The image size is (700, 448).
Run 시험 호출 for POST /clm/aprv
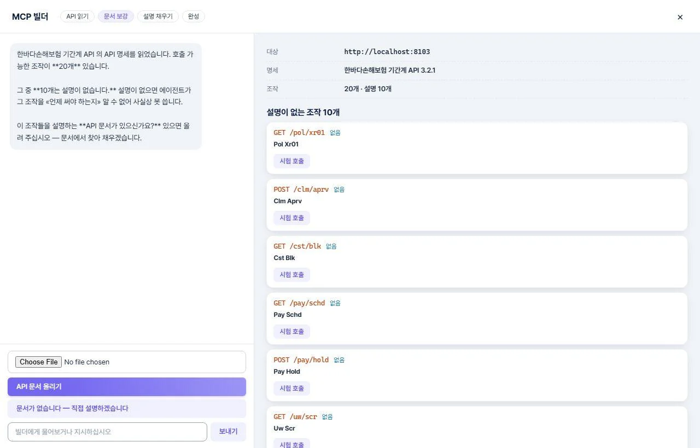pos(291,218)
